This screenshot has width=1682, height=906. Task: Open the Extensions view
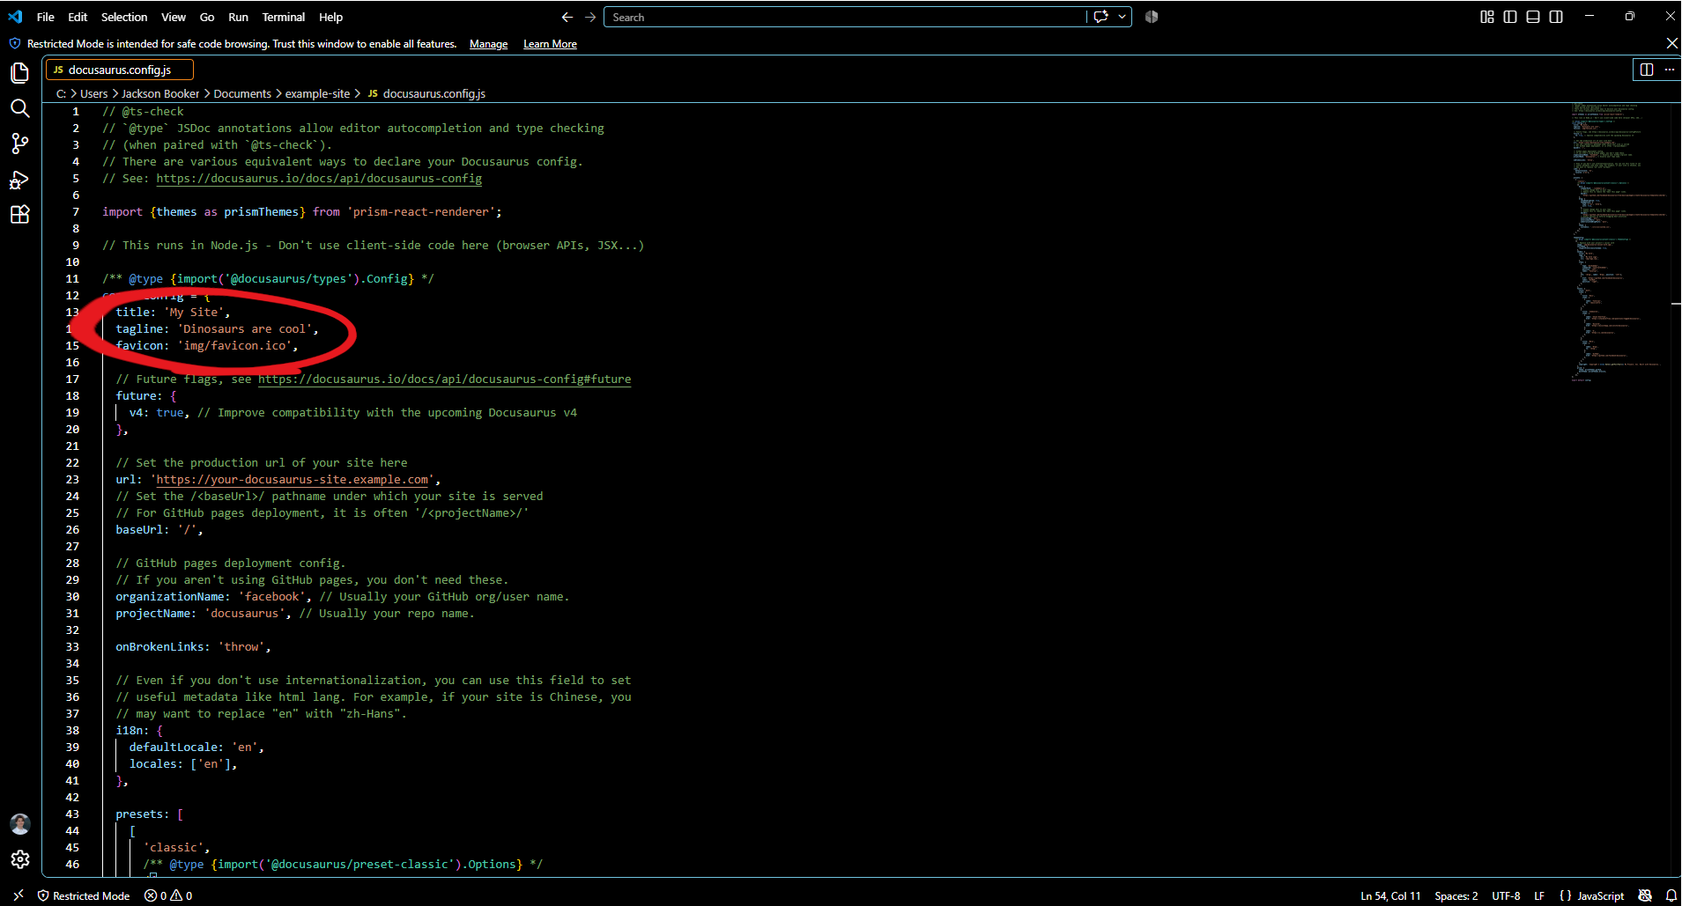19,215
